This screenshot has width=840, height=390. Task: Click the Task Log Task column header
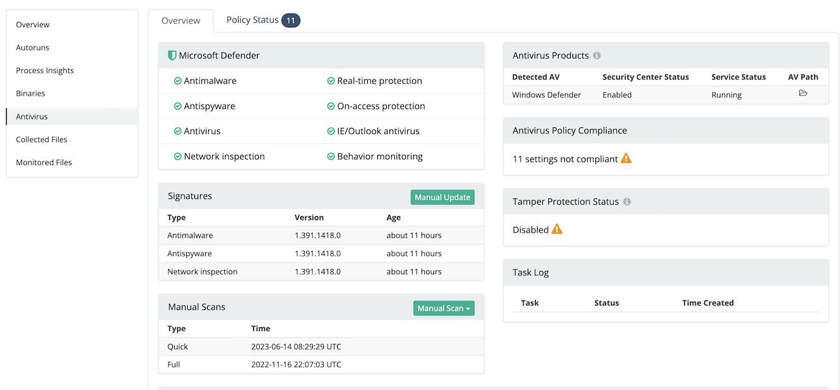pos(530,302)
